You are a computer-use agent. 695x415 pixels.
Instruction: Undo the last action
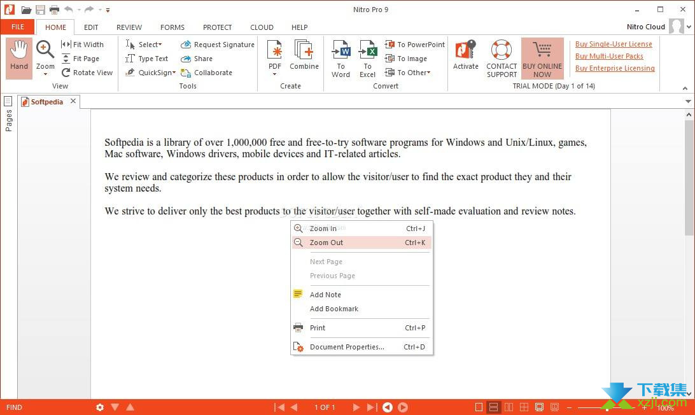pos(68,10)
